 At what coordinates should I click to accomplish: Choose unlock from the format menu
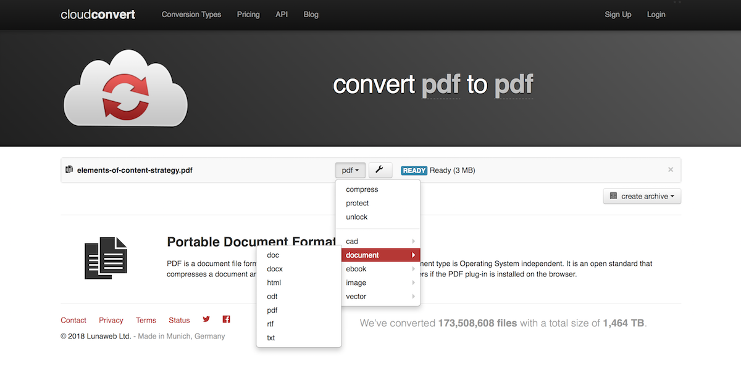378,217
